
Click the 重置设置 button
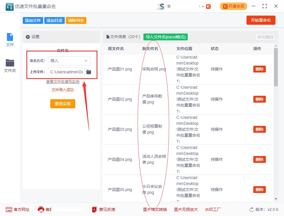click(62, 104)
